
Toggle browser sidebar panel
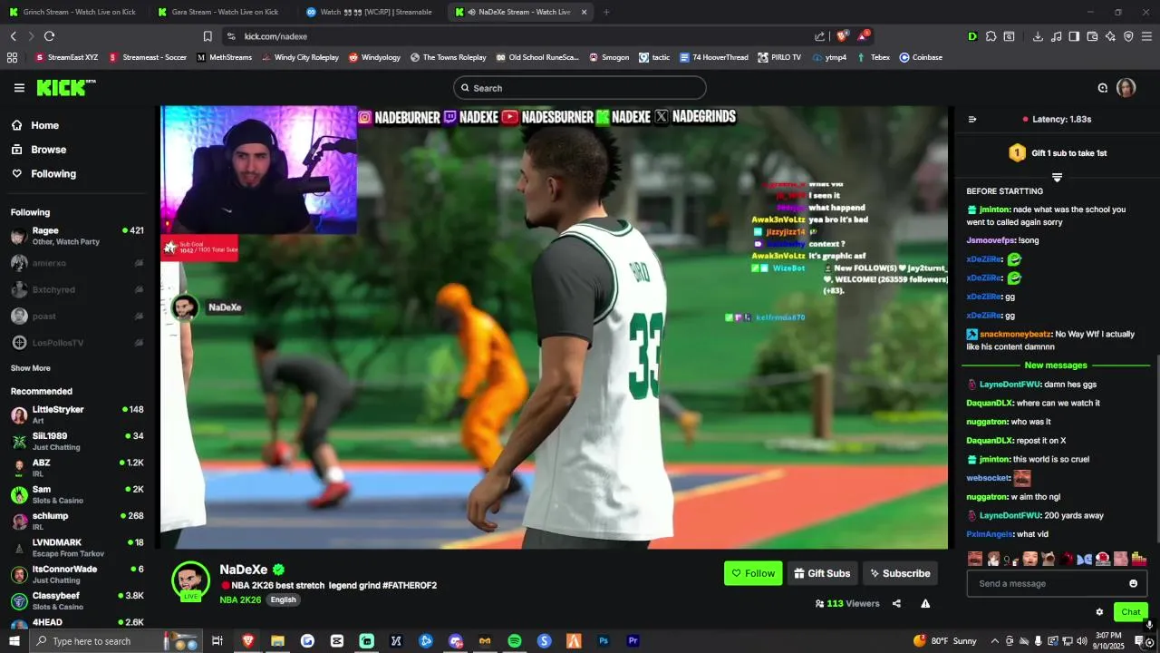[1074, 36]
